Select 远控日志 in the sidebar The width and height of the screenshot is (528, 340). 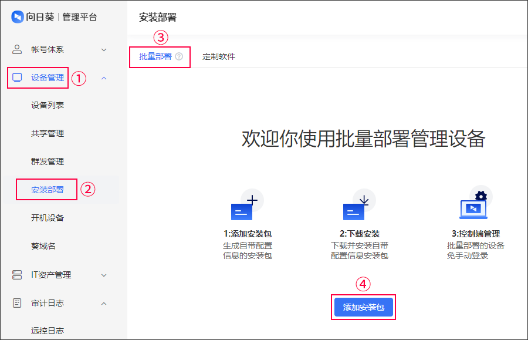[48, 331]
